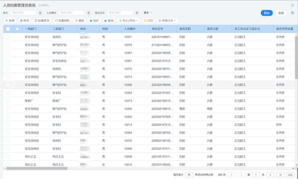
Task: Click the employee number cell 10363
Action: 128,93
